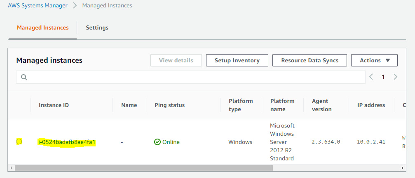Click the Windows platform type cell
Viewport: 415px width, 178px height.
pos(240,142)
